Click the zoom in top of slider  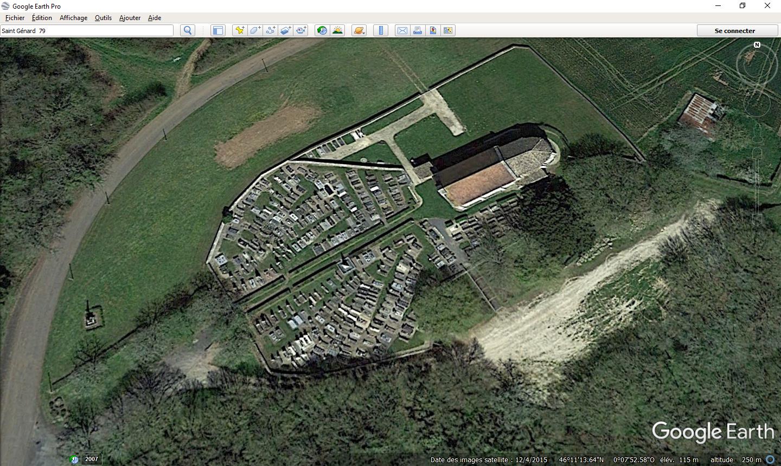757,154
